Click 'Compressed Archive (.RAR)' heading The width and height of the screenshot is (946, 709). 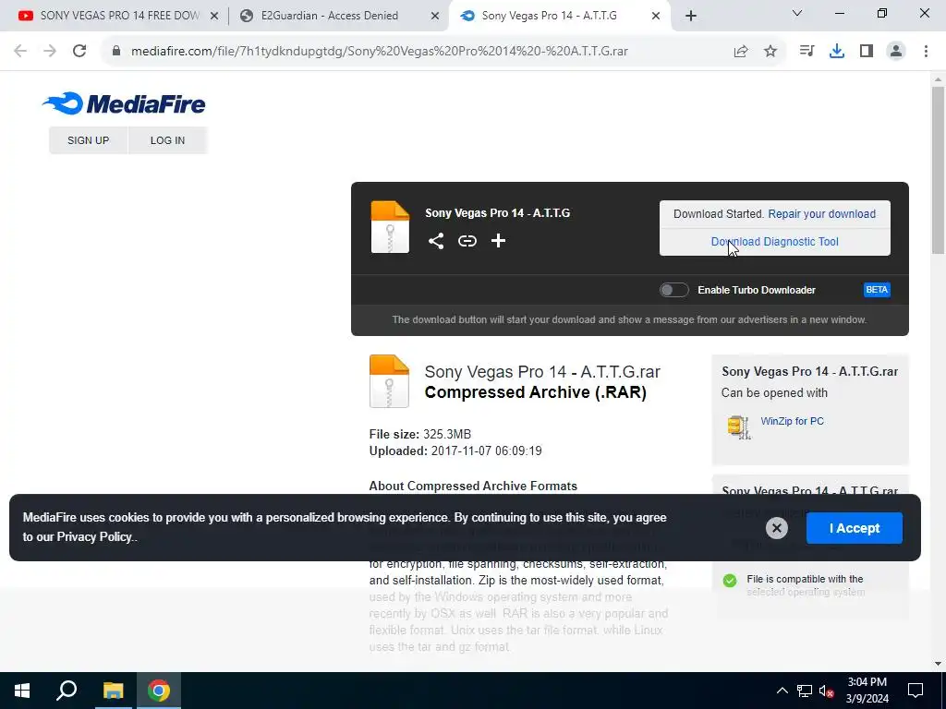(x=536, y=392)
